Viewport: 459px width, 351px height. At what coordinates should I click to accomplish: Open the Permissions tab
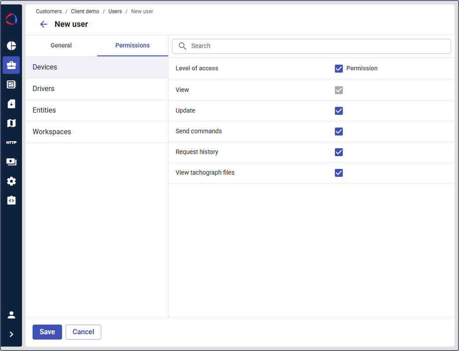pos(132,45)
